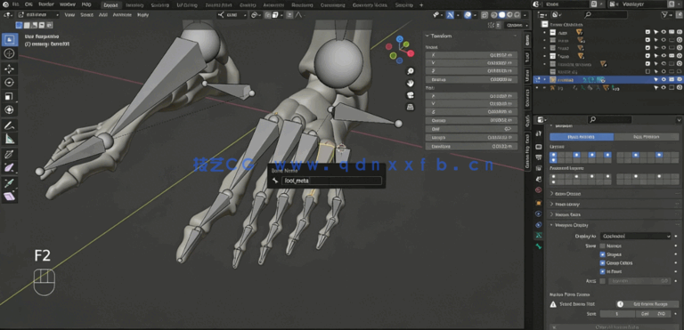684x330 pixels.
Task: Enable the Names checkbox under Viewport Display
Action: [602, 245]
